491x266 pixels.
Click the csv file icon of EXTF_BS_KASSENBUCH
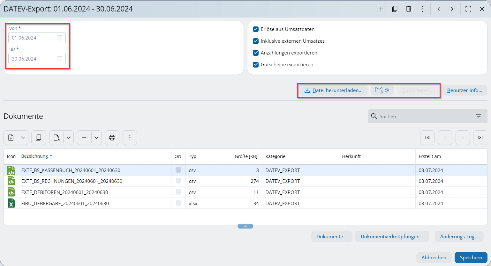(11, 170)
